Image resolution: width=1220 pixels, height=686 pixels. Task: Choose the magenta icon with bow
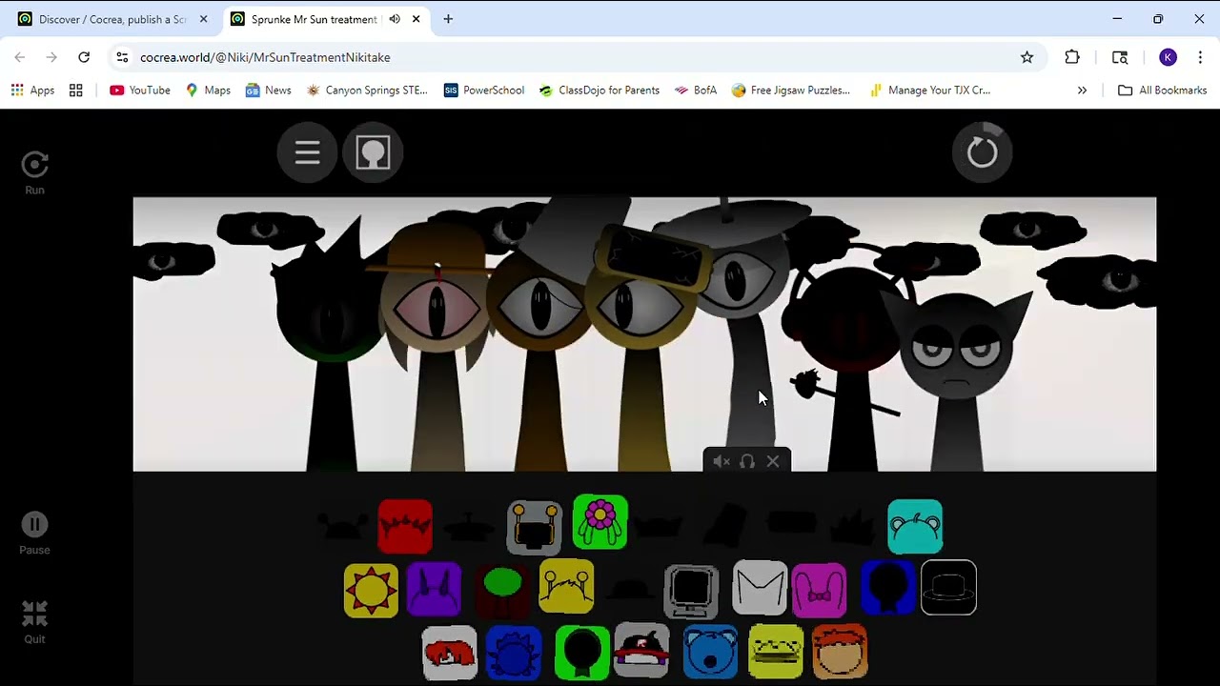tap(819, 590)
